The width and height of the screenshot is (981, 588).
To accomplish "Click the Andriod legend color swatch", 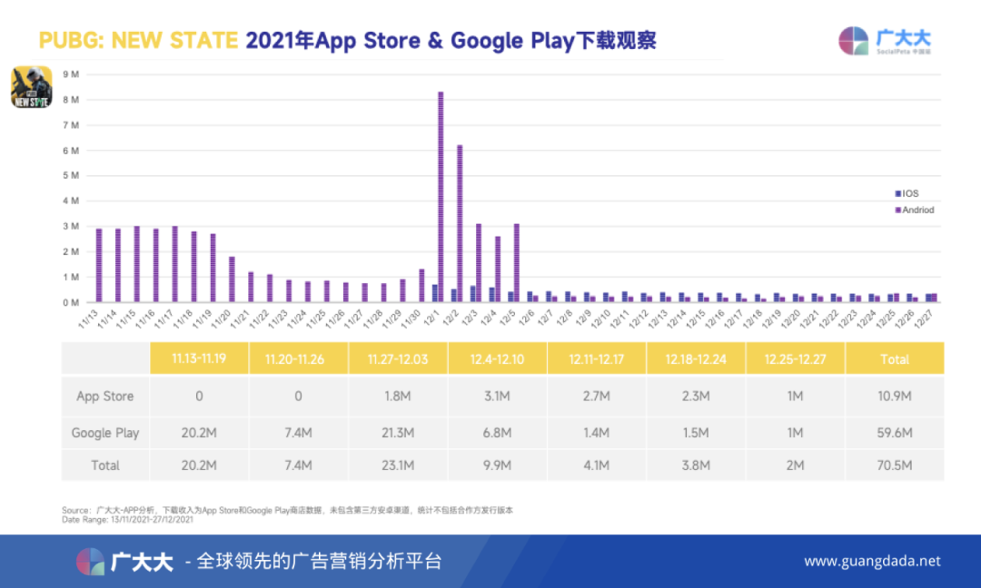I will tap(897, 210).
